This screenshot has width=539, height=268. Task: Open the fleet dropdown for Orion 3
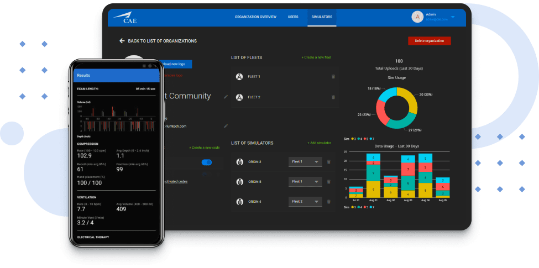305,162
